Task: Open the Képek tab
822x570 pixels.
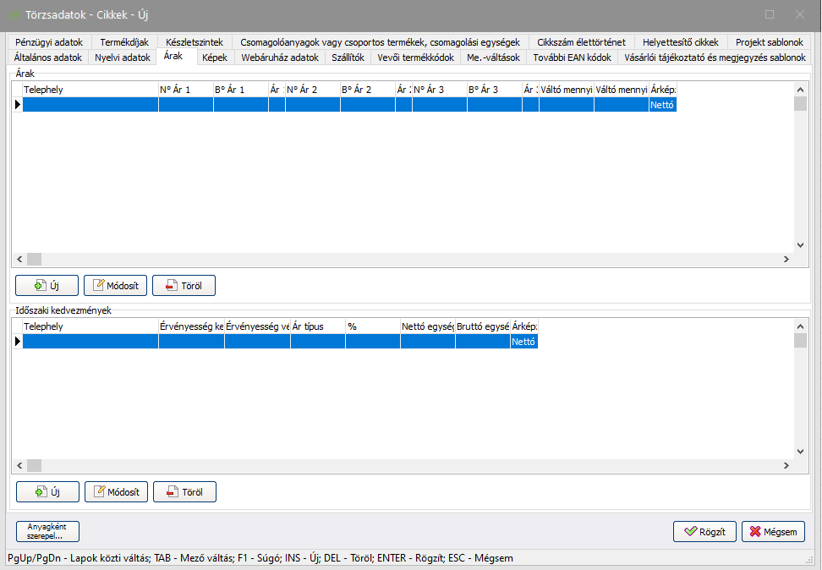Action: [x=215, y=58]
